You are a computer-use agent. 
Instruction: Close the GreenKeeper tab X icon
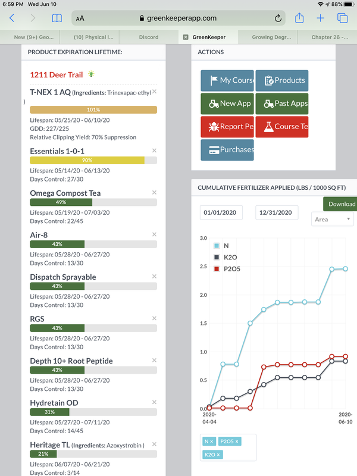coord(186,37)
